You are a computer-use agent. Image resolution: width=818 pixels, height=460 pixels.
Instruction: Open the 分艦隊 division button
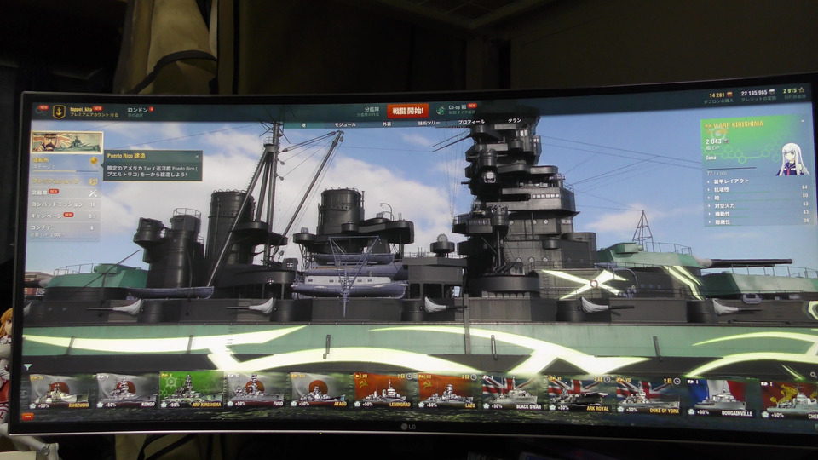tap(371, 111)
